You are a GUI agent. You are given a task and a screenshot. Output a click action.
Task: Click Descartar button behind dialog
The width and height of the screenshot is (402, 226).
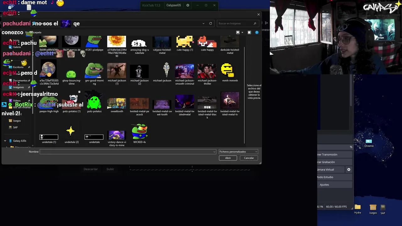point(90,169)
